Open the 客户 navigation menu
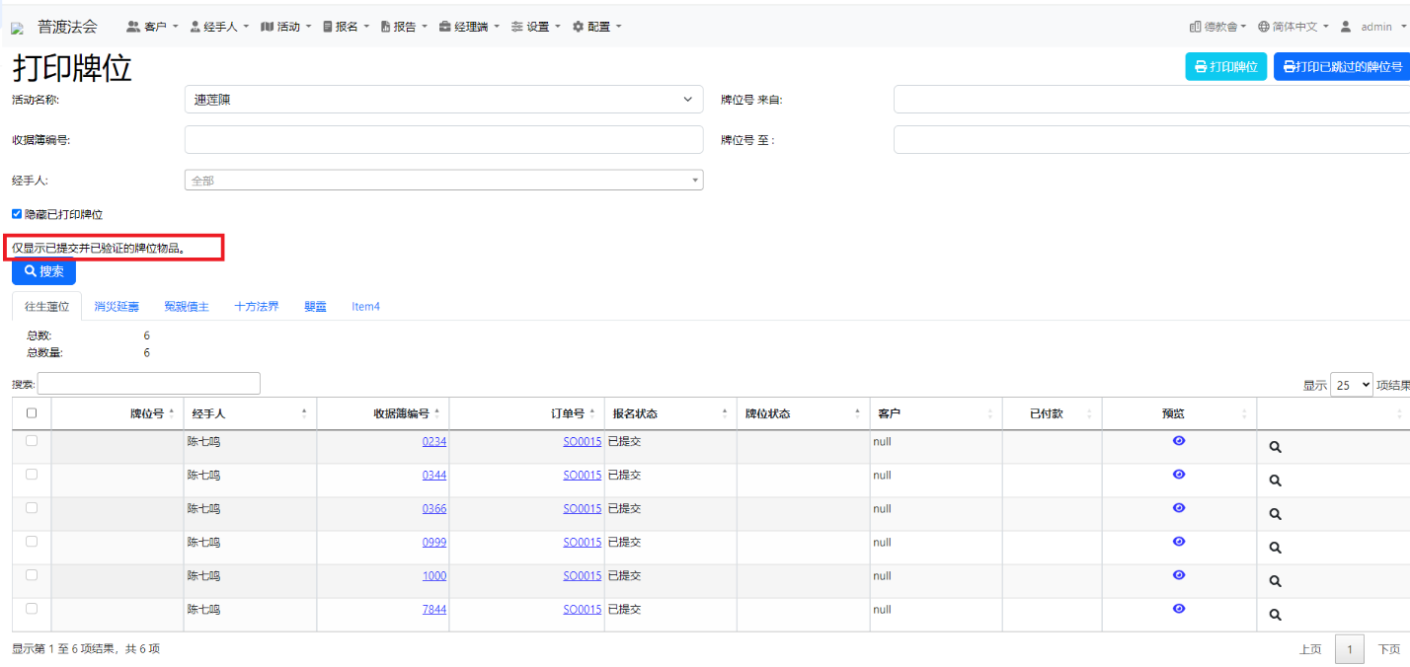Image resolution: width=1410 pixels, height=667 pixels. (153, 27)
